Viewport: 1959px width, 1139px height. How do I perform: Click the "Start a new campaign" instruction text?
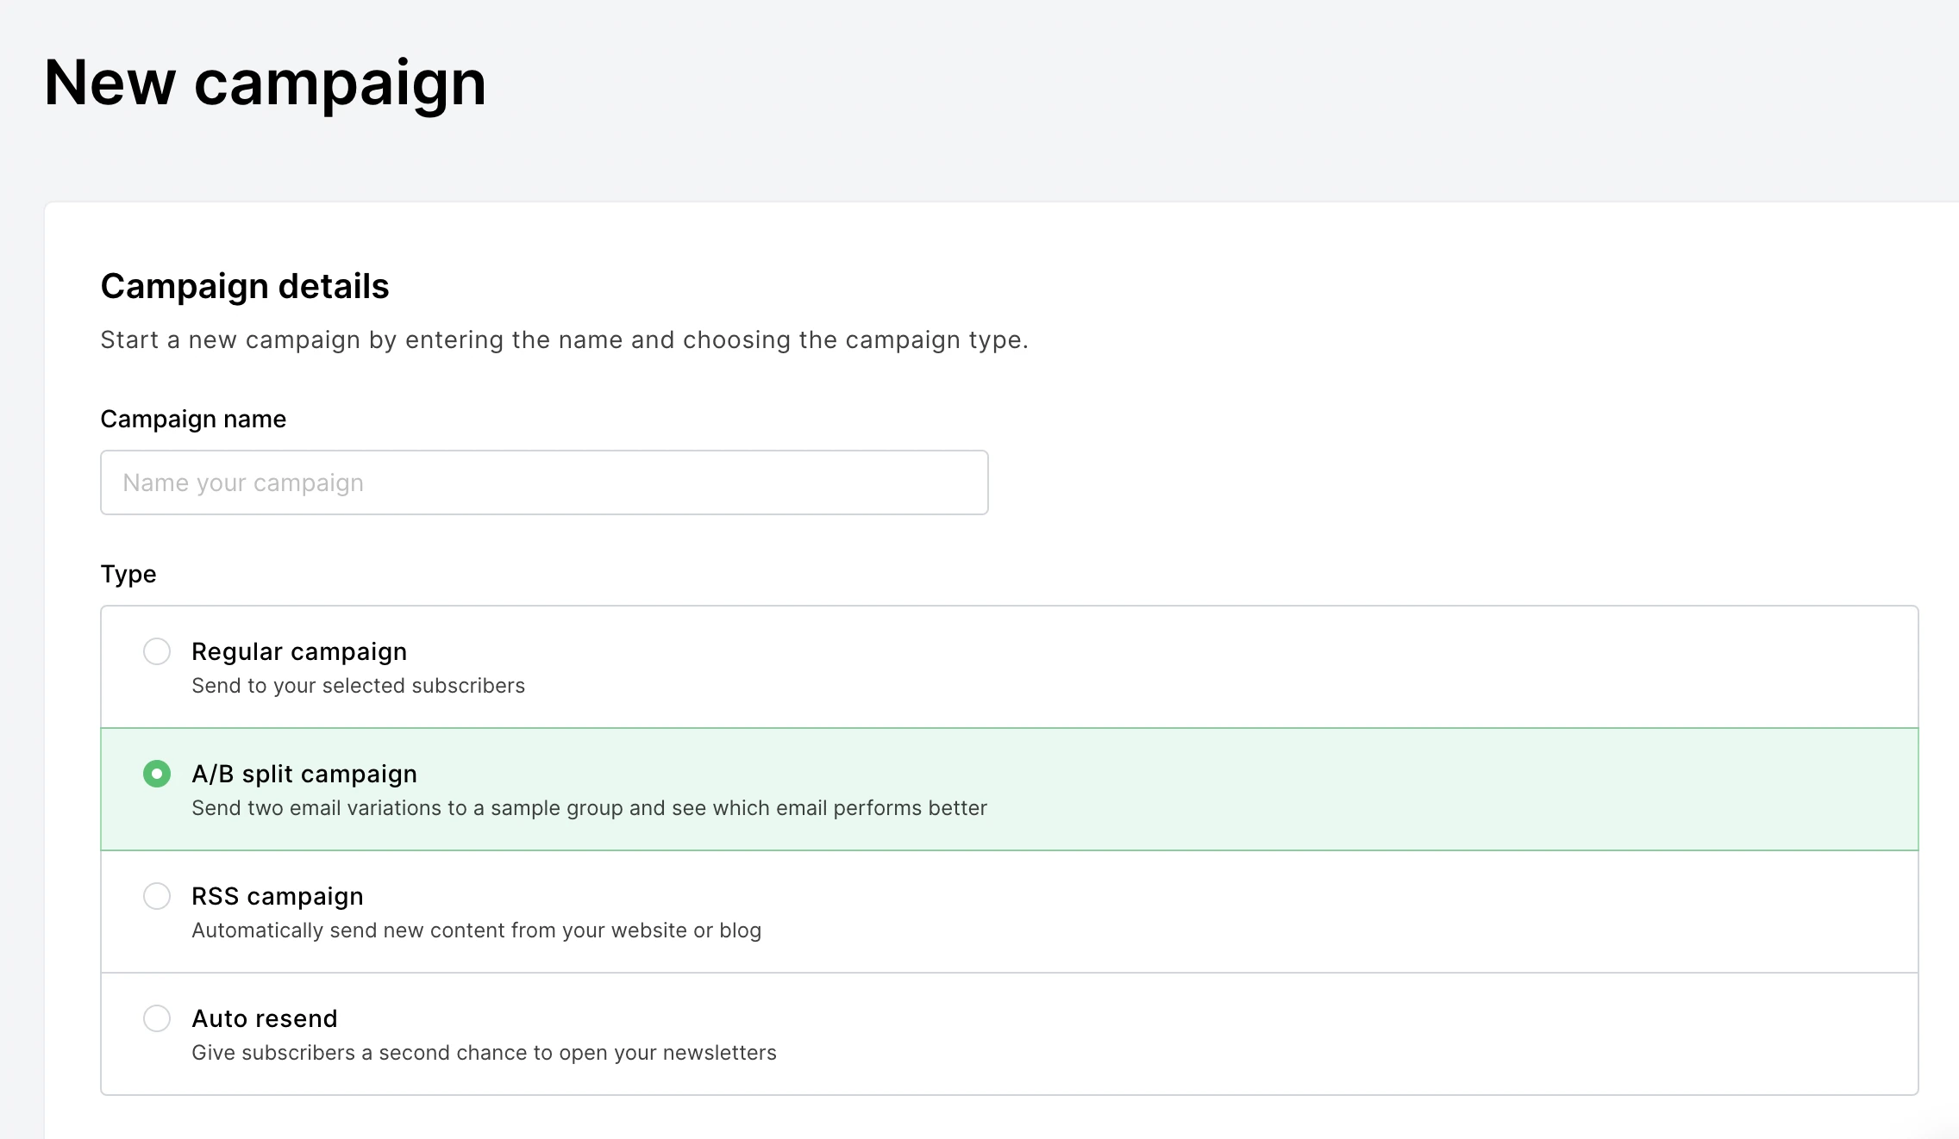[564, 339]
